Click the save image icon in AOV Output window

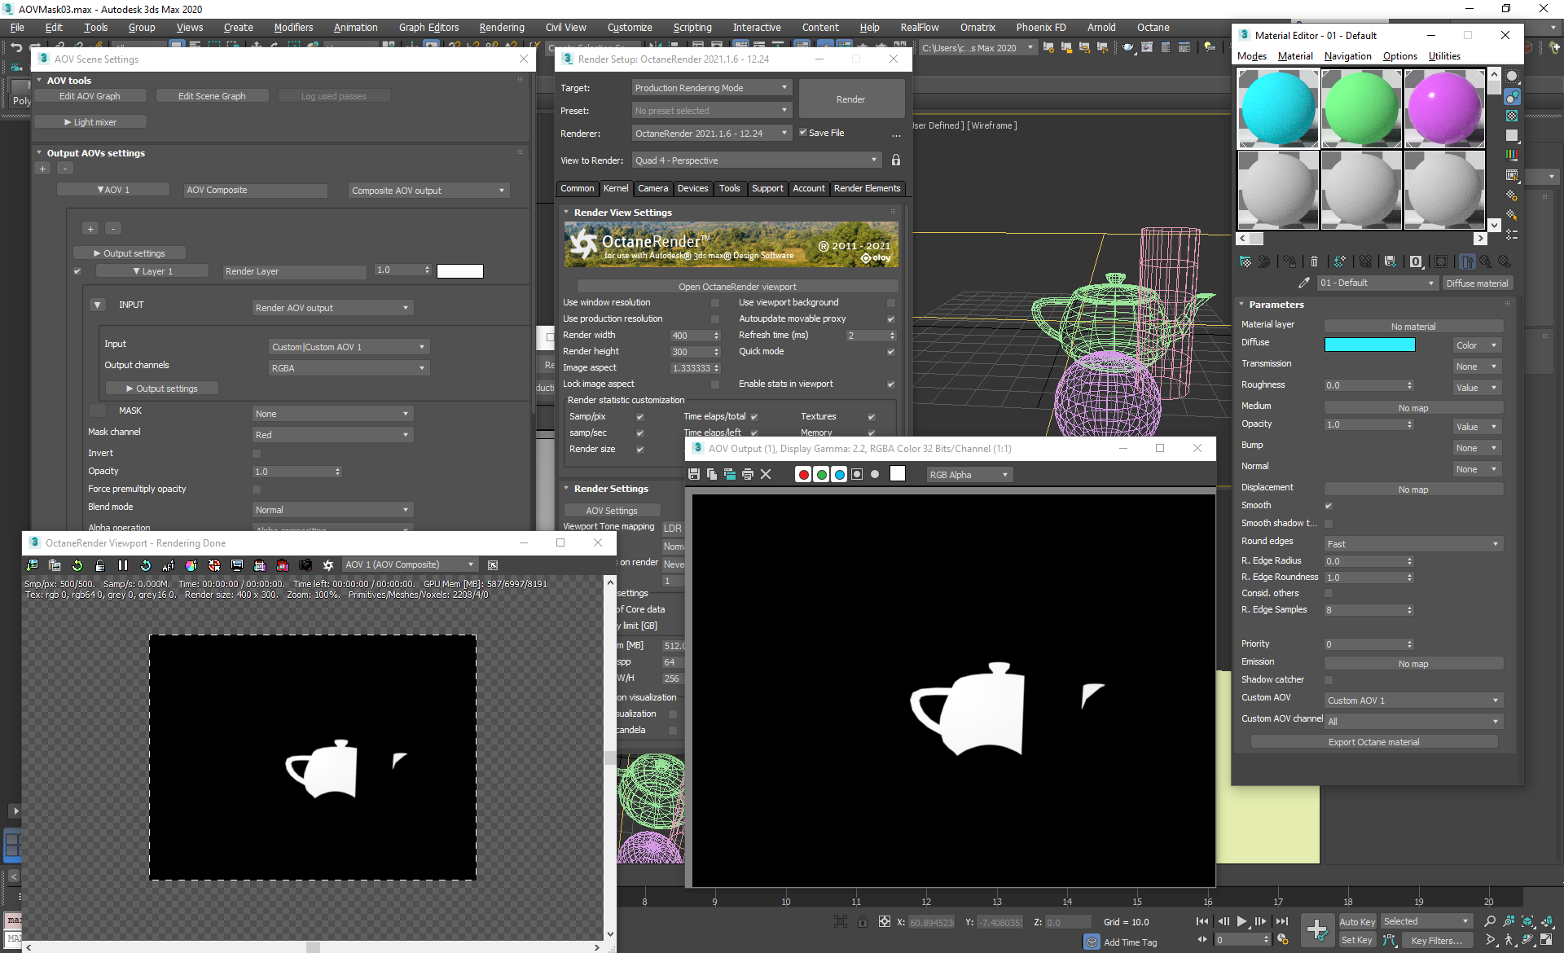tap(694, 474)
